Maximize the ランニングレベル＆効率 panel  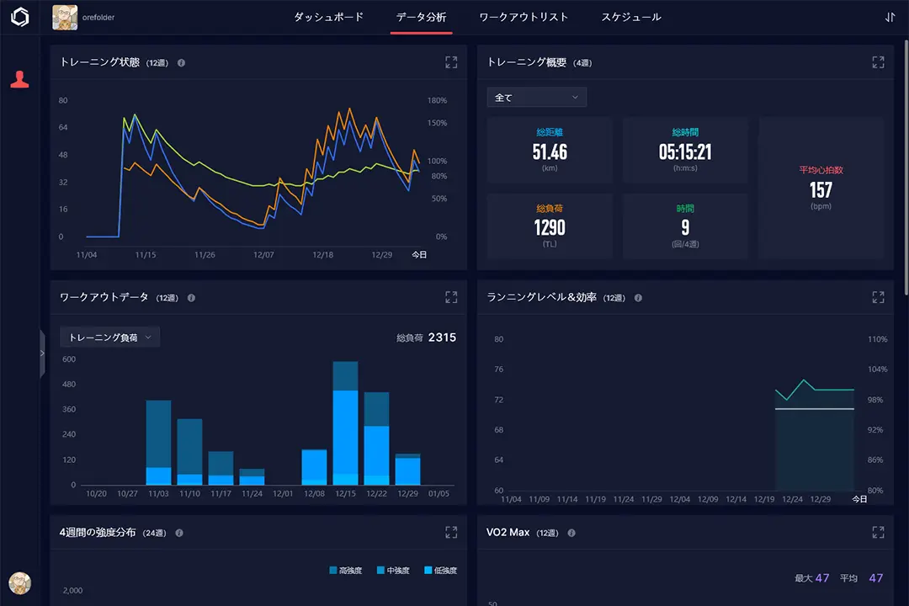coord(878,297)
